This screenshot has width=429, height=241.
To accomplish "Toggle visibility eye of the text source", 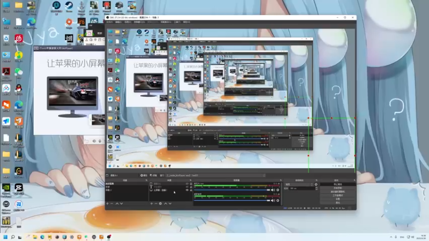I will (187, 187).
